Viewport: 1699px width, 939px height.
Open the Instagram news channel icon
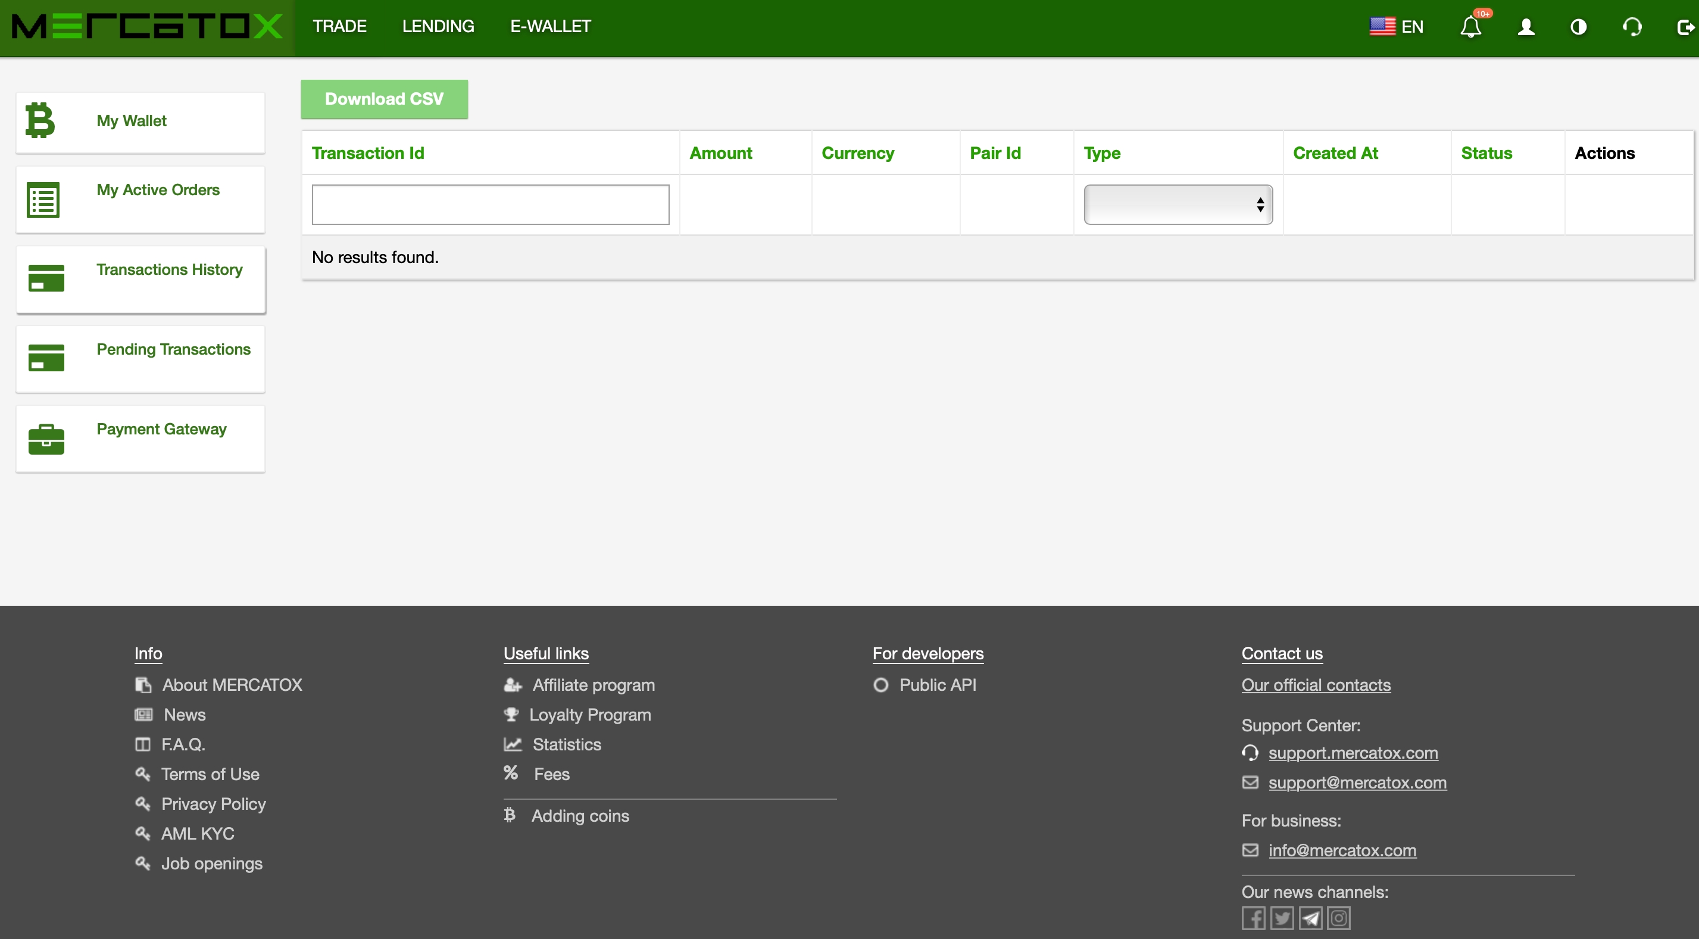pyautogui.click(x=1338, y=918)
